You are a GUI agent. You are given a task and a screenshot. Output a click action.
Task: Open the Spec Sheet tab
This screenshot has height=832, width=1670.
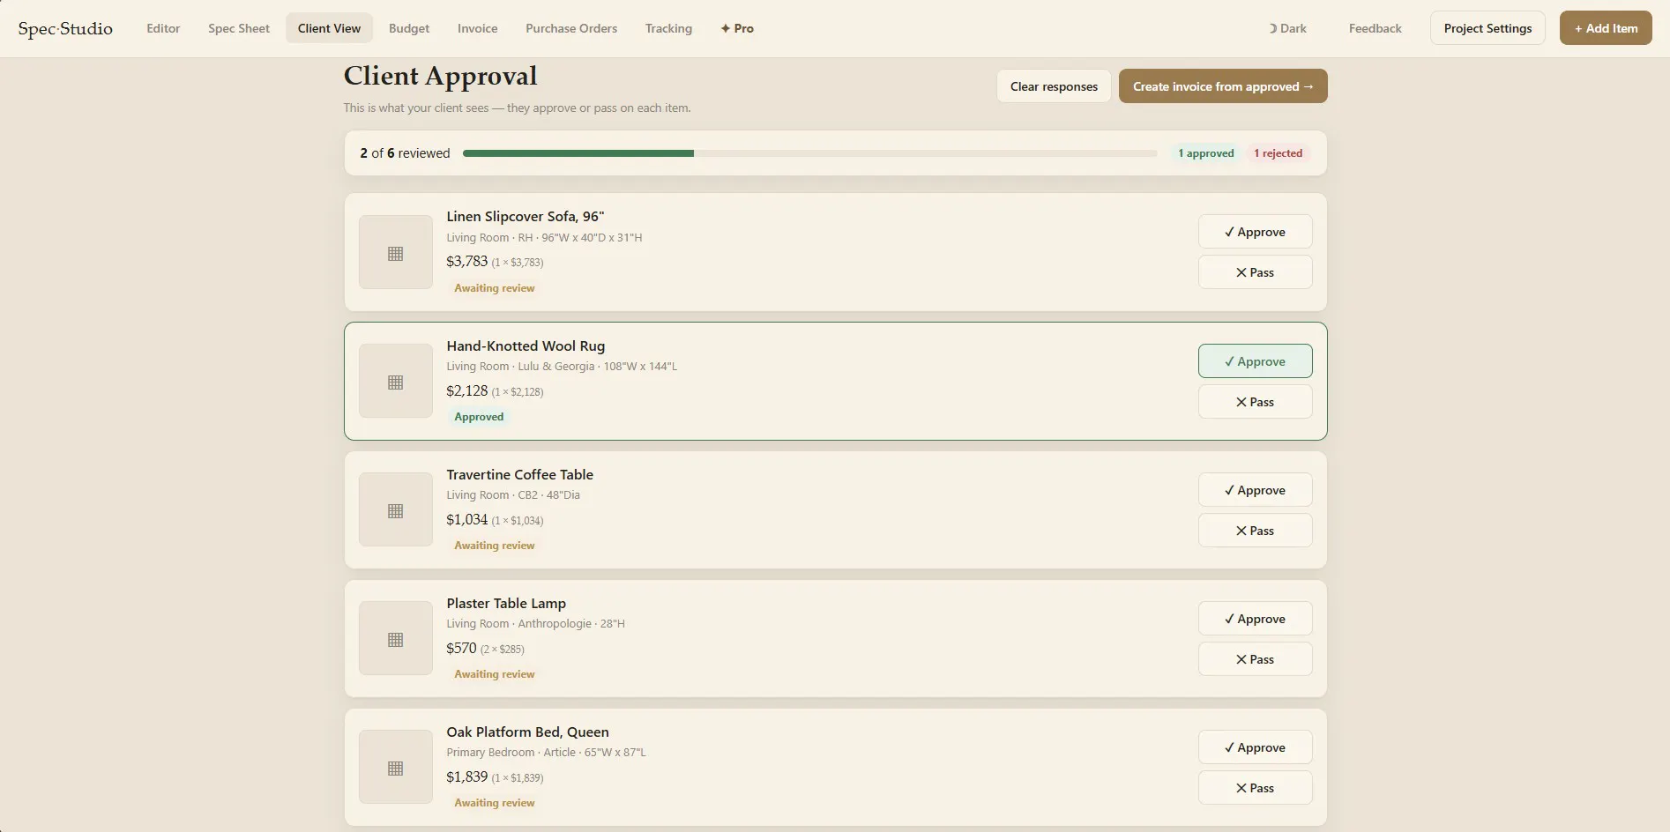click(239, 28)
